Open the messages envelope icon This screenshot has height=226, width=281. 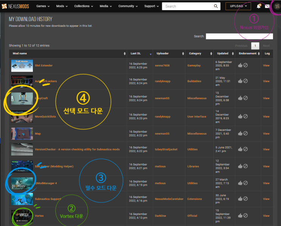click(x=267, y=6)
